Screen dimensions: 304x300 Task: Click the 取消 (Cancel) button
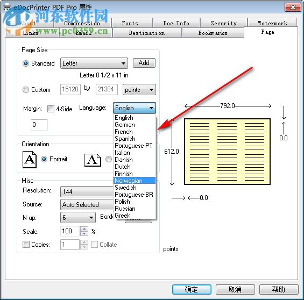tap(235, 289)
